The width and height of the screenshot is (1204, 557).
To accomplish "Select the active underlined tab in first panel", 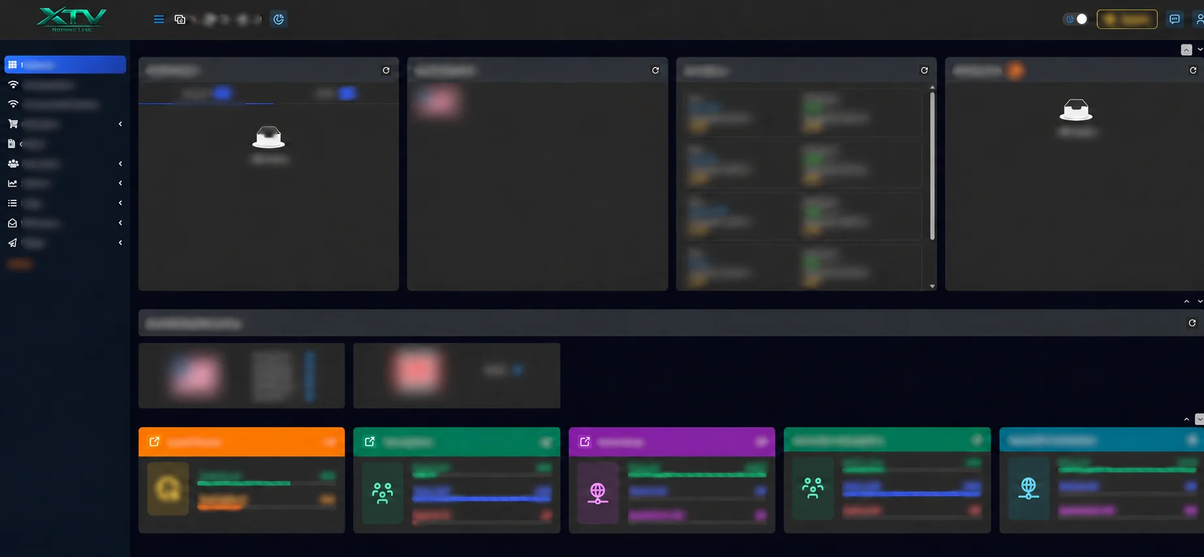I will click(x=206, y=93).
